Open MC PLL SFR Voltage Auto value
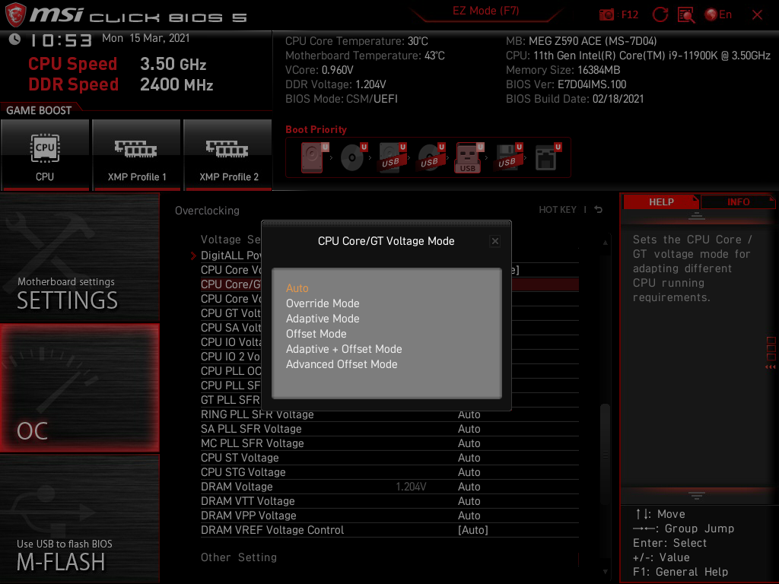Screen dimensions: 779x584 point(469,443)
